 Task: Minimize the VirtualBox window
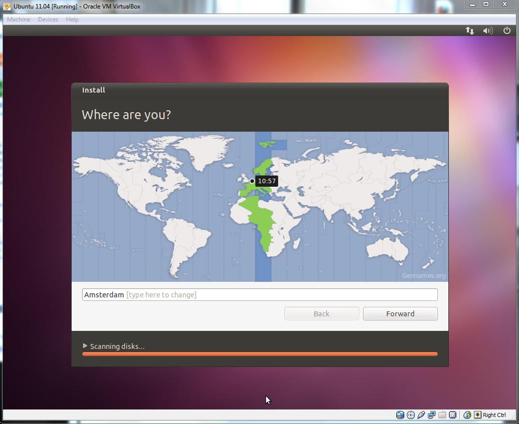coord(472,5)
